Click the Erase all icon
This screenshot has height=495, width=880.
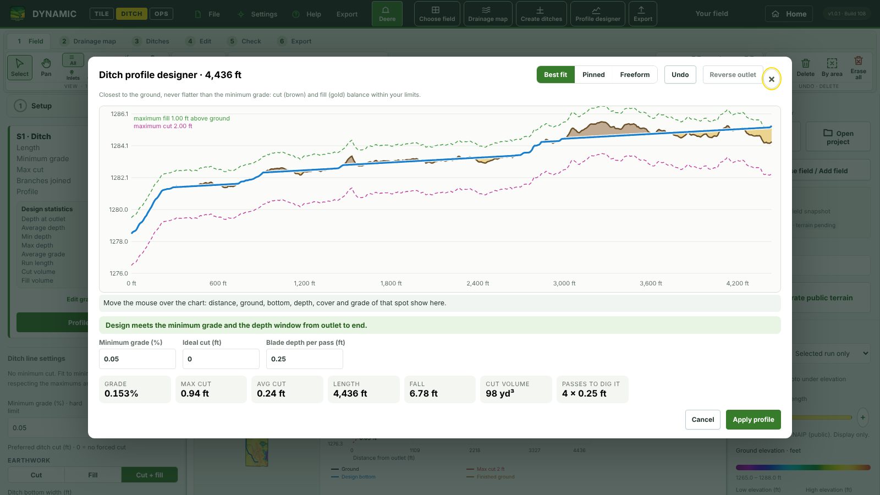coord(858,67)
